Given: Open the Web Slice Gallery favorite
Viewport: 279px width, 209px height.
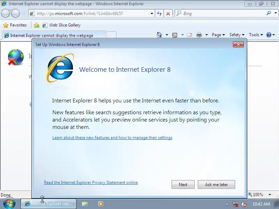Looking at the screenshot, I should (x=62, y=25).
